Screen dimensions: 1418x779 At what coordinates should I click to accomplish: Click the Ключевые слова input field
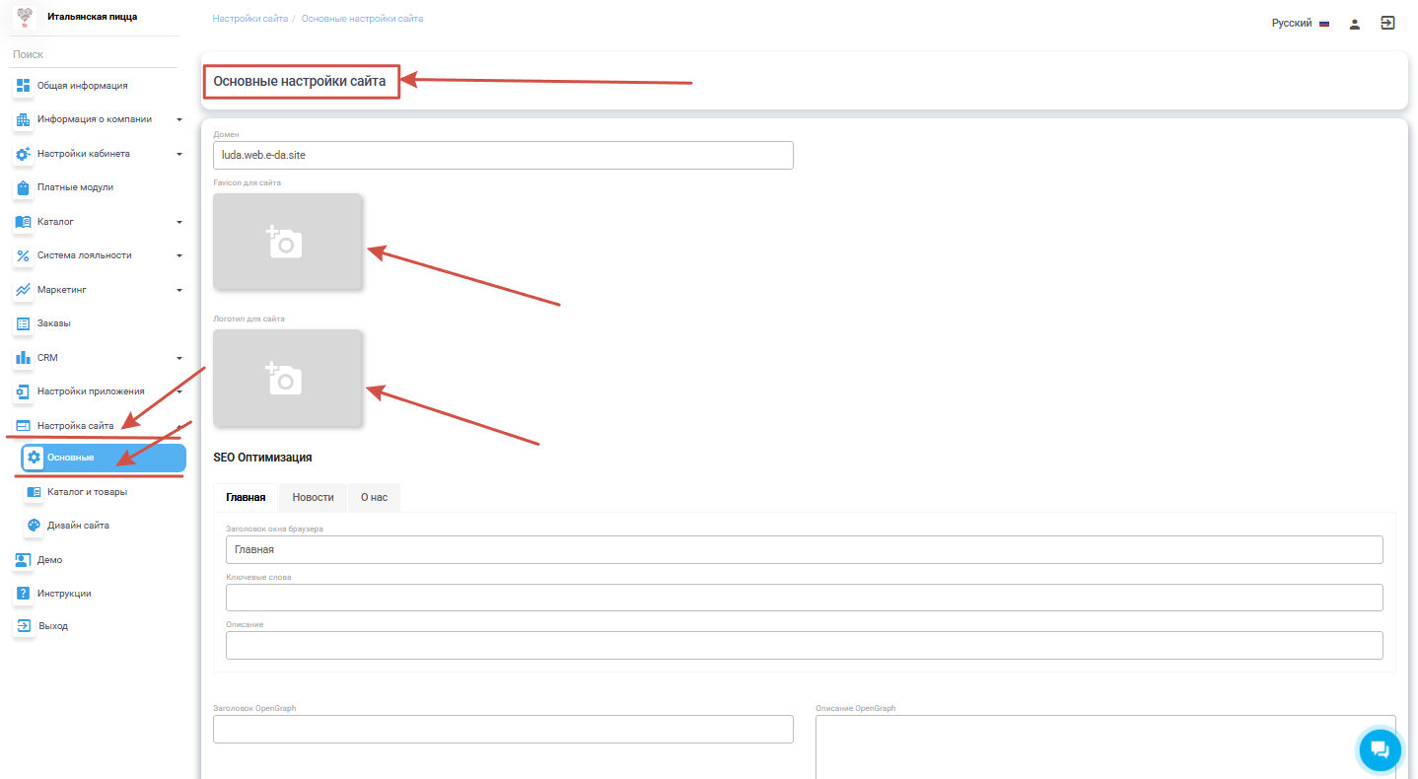[804, 598]
